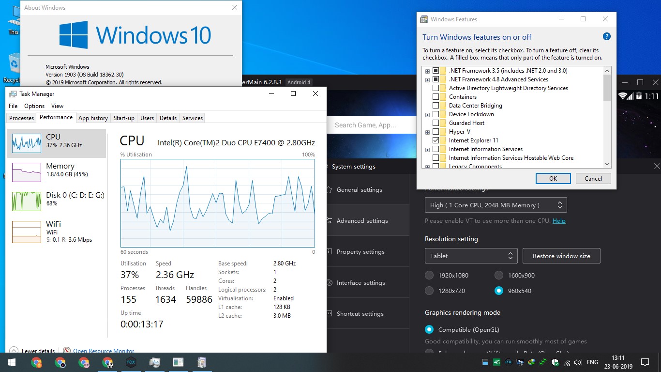Viewport: 661px width, 372px height.
Task: Check the Guarded Host checkbox
Action: [x=436, y=123]
